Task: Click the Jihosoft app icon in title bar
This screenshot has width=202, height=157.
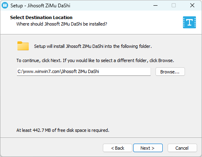Action: [5, 5]
